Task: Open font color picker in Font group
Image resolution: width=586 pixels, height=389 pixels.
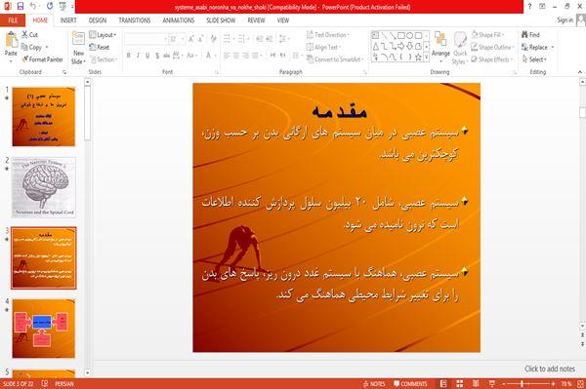Action: click(210, 56)
